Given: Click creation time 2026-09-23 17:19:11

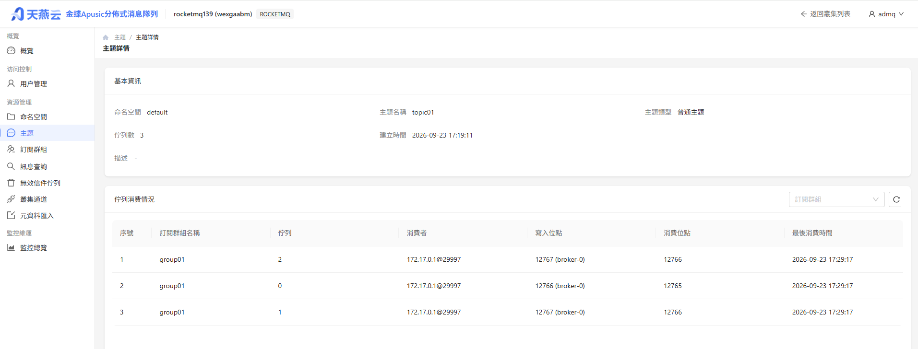Looking at the screenshot, I should point(442,135).
